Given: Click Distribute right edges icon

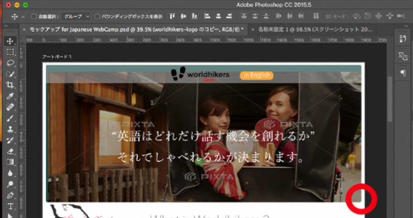Looking at the screenshot, I should click(301, 16).
